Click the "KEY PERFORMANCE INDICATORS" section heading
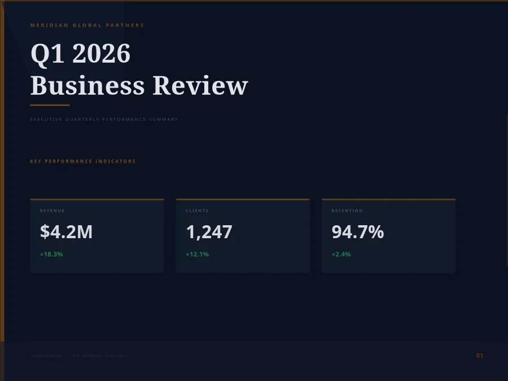The height and width of the screenshot is (381, 508). (x=83, y=161)
